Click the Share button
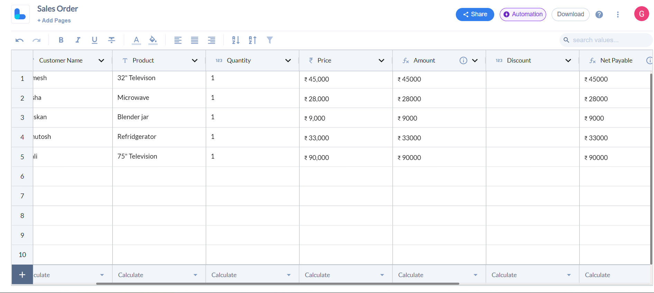Viewport: 654px width, 293px height. pyautogui.click(x=475, y=15)
